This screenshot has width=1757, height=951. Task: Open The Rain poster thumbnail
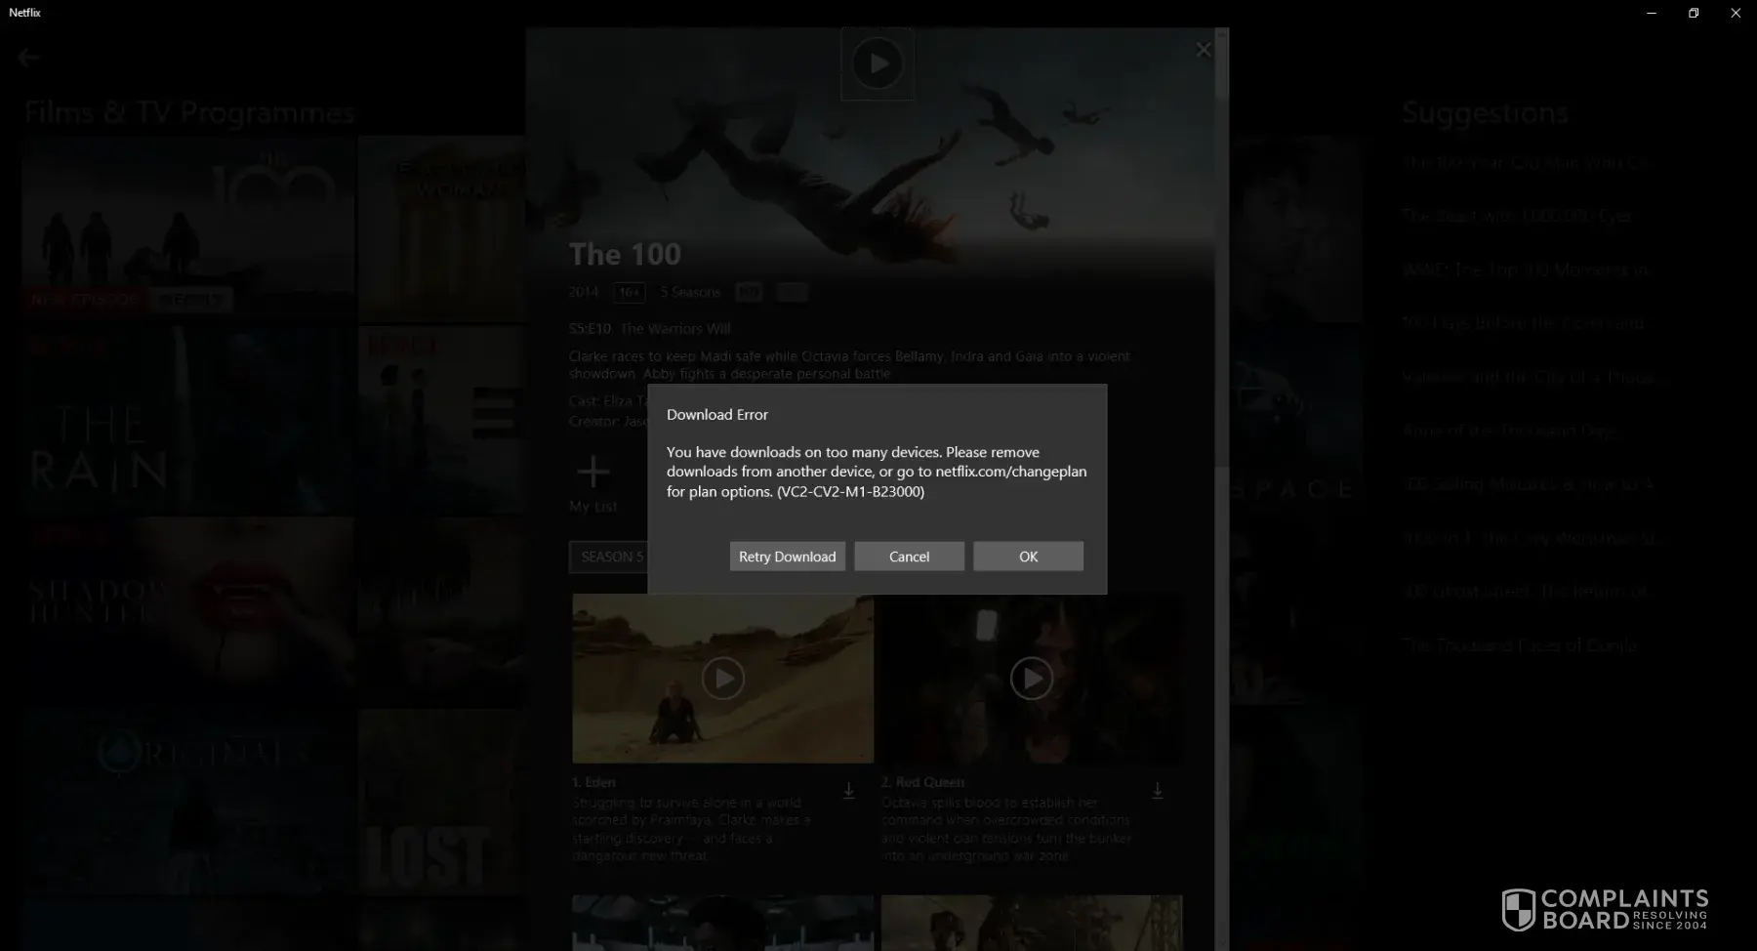(188, 420)
